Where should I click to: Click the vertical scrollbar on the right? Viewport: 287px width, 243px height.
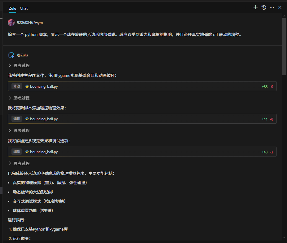(x=284, y=46)
